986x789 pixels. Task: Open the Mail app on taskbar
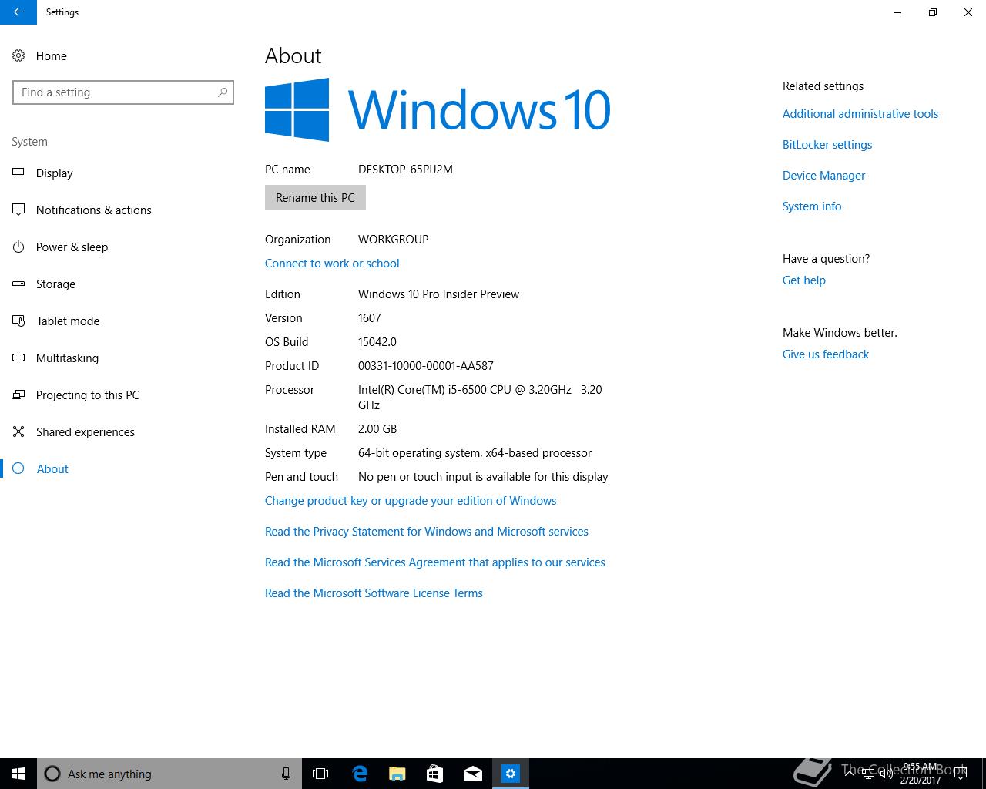point(472,774)
